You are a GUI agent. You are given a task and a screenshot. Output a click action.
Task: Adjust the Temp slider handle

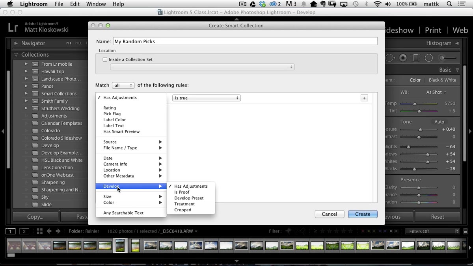pyautogui.click(x=415, y=103)
